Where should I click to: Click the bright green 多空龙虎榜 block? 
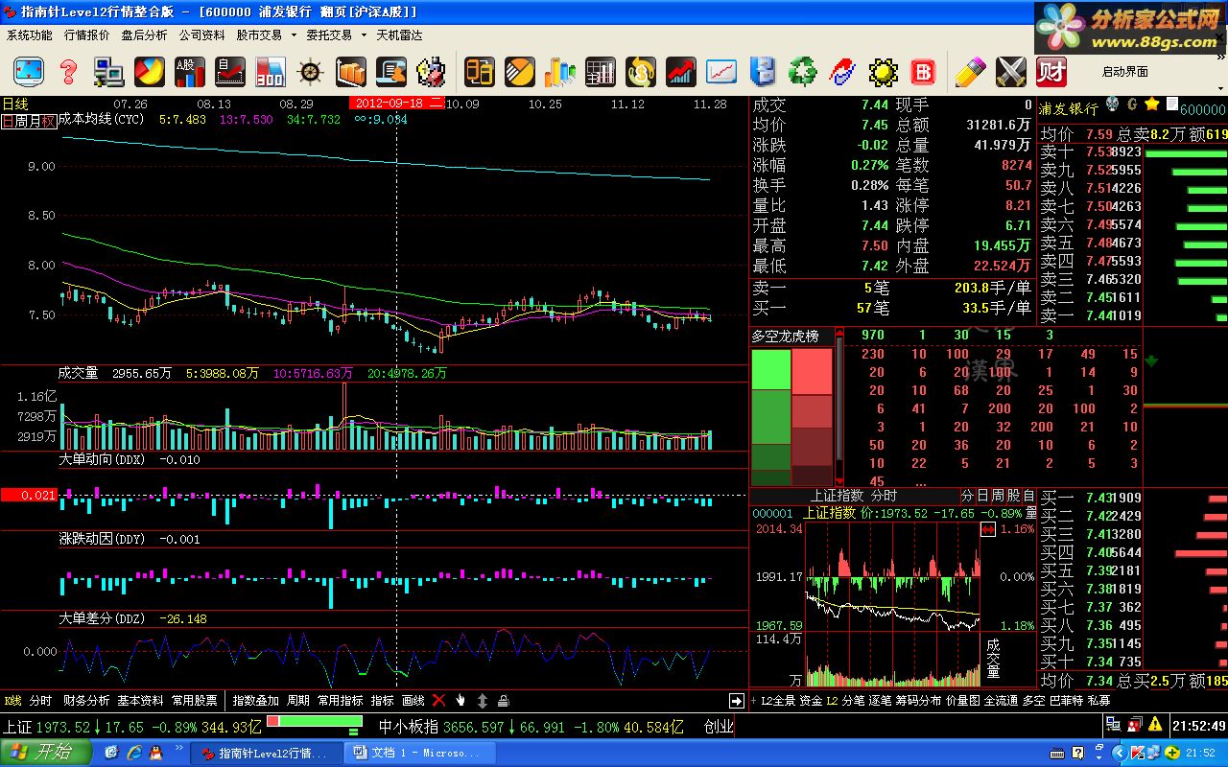pyautogui.click(x=770, y=370)
